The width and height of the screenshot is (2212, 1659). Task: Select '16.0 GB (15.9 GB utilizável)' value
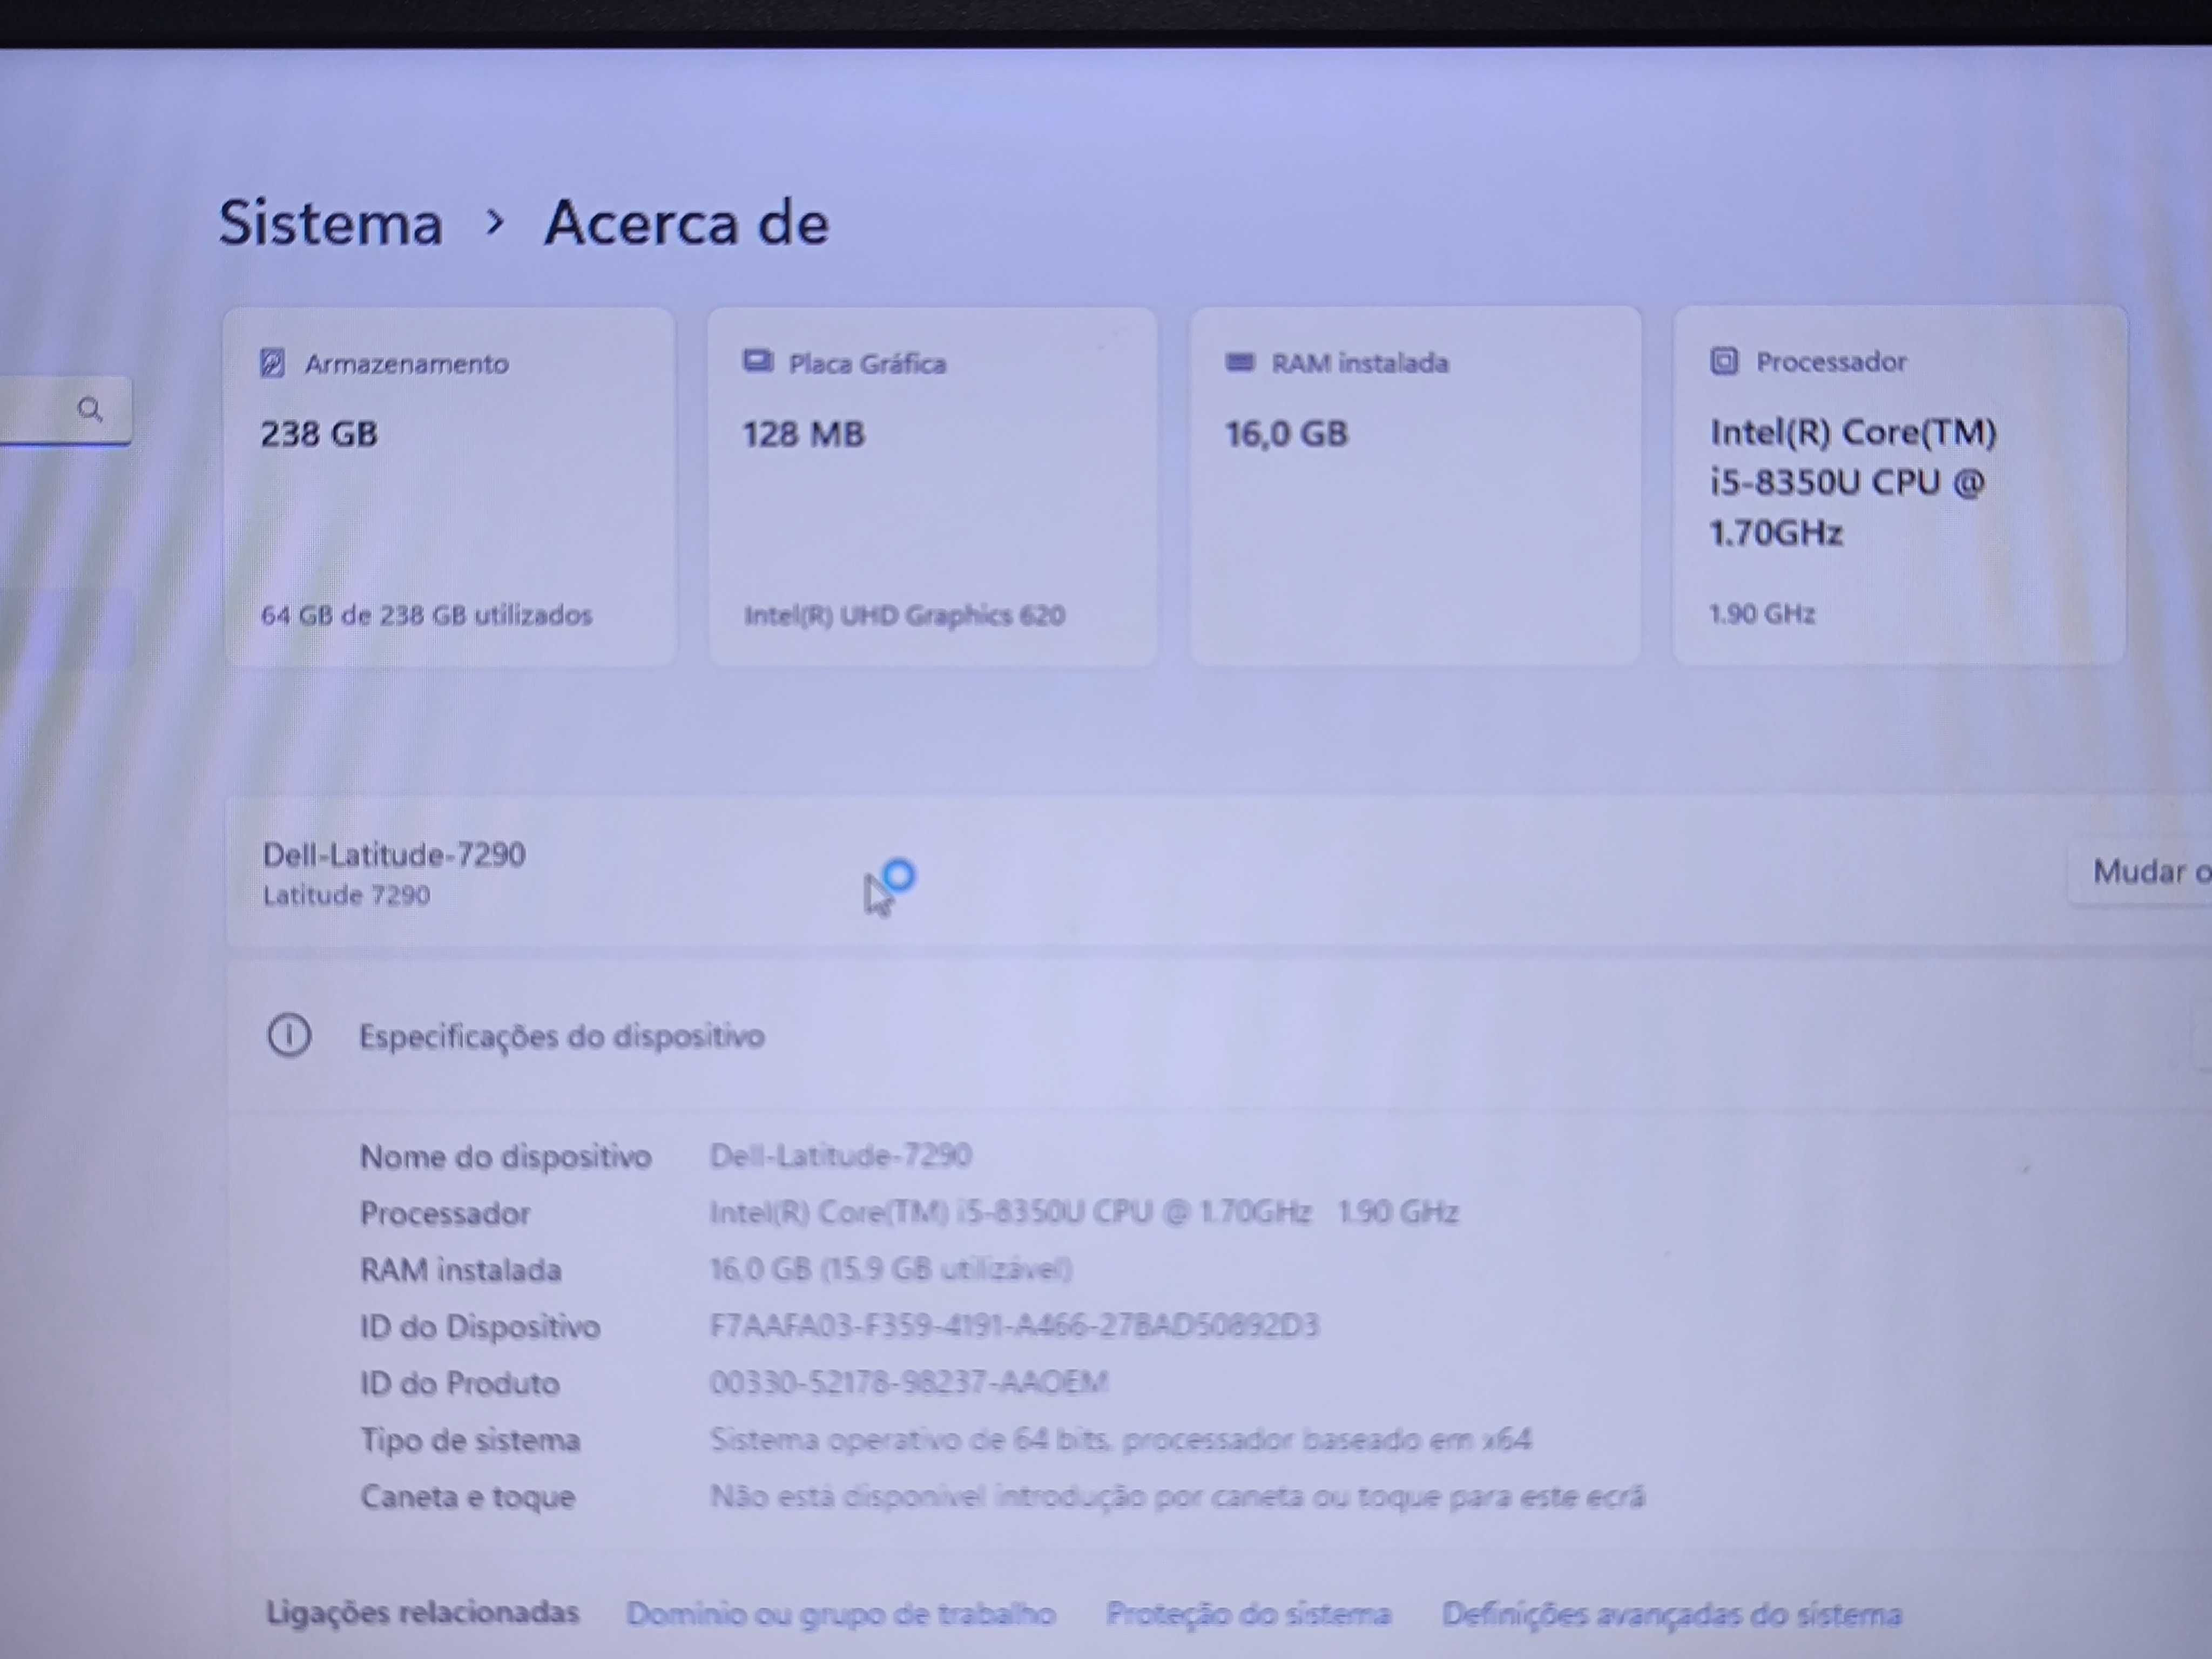click(891, 1270)
